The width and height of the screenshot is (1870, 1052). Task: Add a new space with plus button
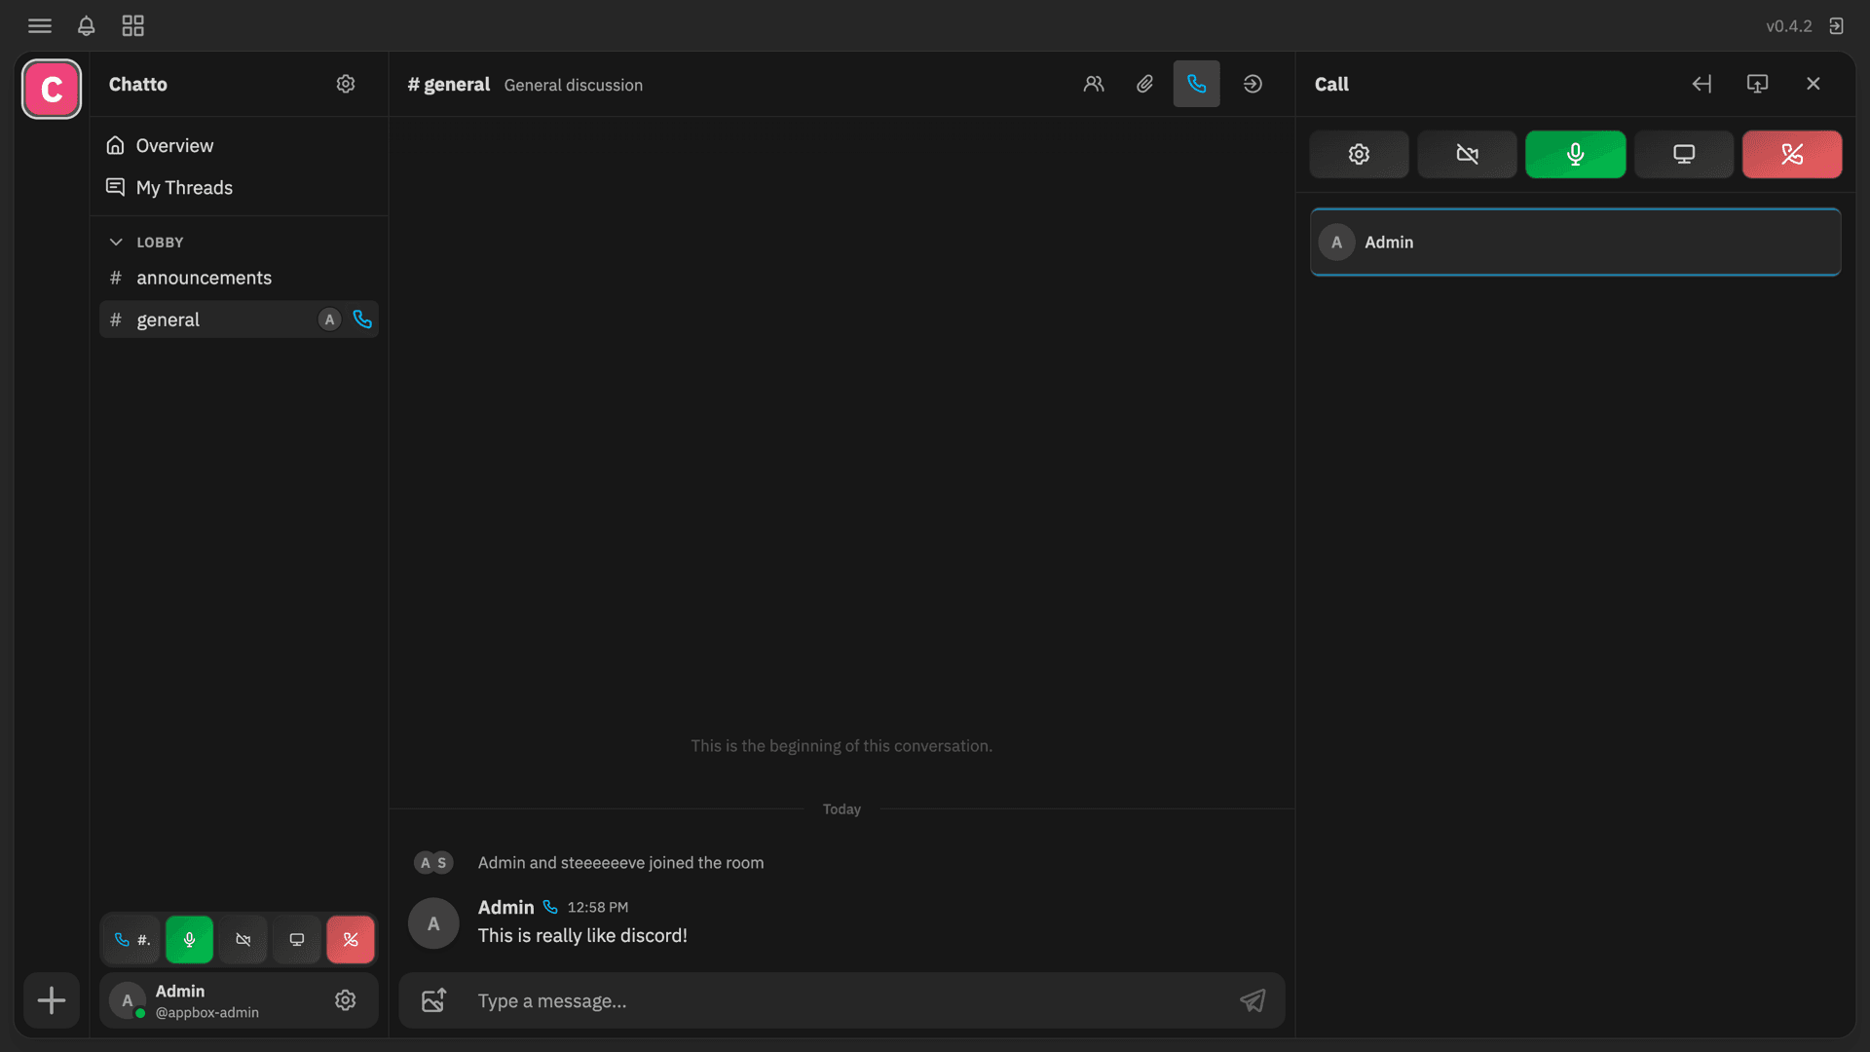52,1000
